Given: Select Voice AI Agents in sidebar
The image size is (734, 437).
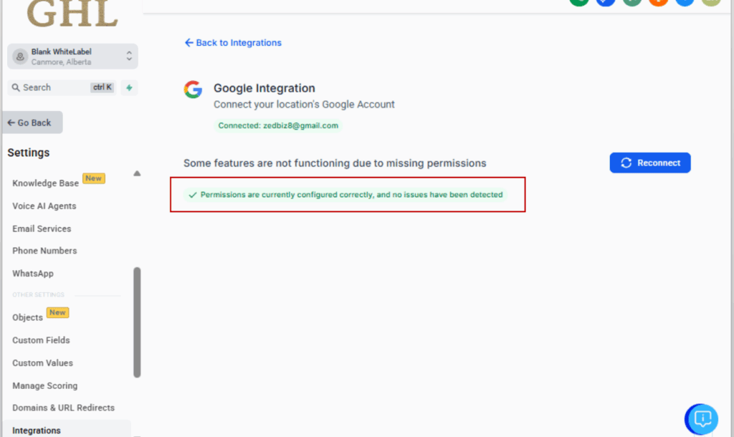Looking at the screenshot, I should pos(44,206).
